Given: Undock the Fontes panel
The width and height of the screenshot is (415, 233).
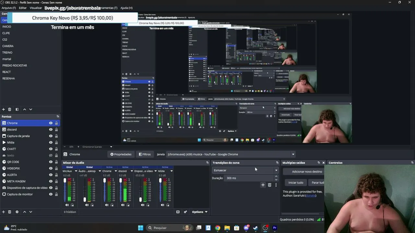Looking at the screenshot, I should click(x=58, y=116).
